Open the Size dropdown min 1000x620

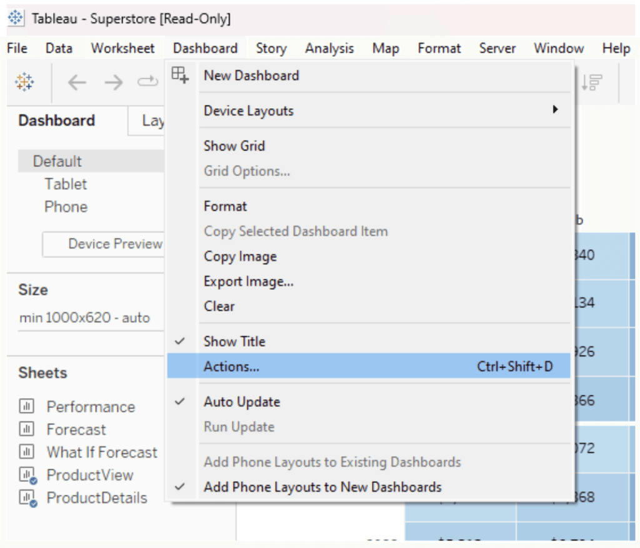coord(85,317)
